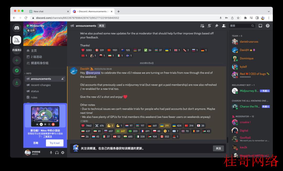283x171 pixels.
Task: Toggle the heart reaction with 7462
Action: pos(86,125)
